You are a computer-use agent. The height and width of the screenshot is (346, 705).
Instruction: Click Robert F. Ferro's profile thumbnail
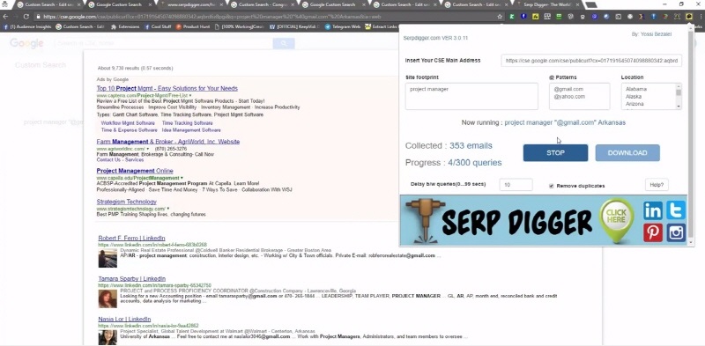pyautogui.click(x=108, y=258)
